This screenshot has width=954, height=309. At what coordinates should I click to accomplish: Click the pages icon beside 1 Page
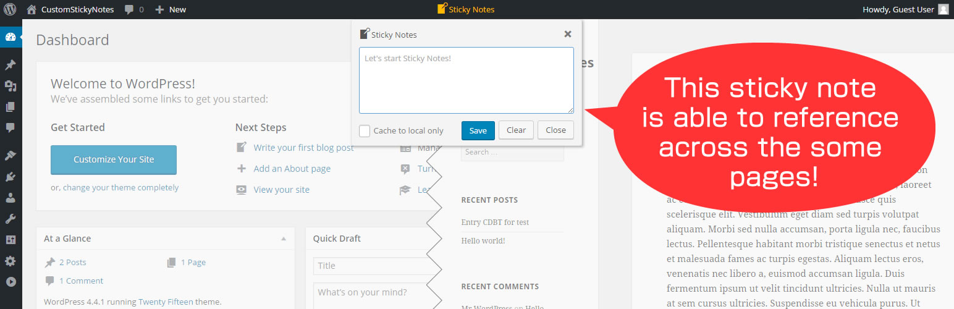point(171,262)
